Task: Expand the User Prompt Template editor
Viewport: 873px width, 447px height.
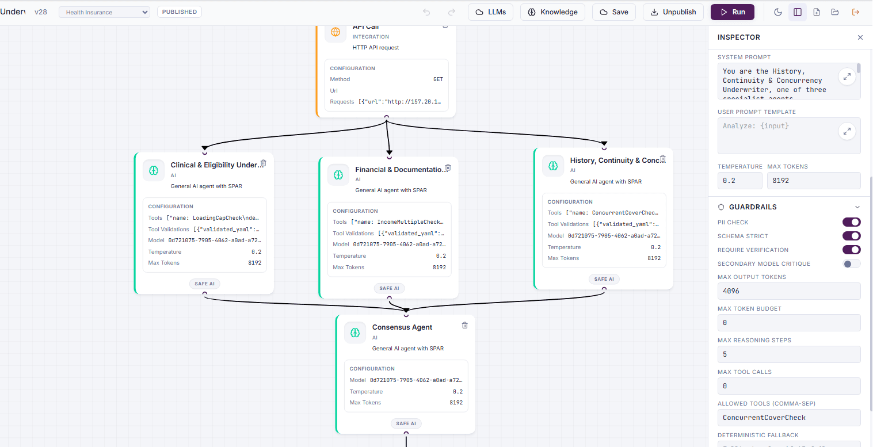Action: point(847,131)
